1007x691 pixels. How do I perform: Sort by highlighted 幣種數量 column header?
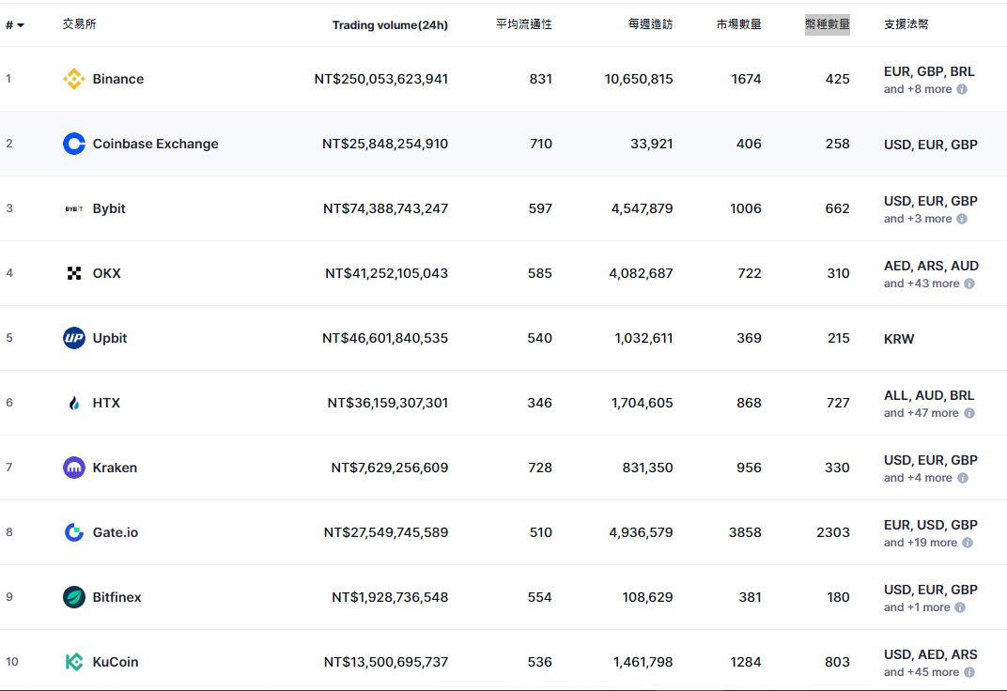pyautogui.click(x=828, y=24)
